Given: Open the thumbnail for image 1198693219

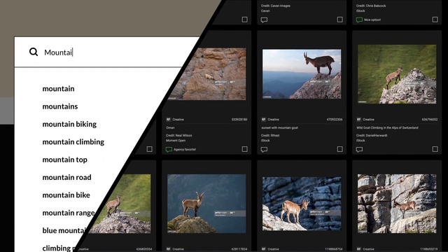Looking at the screenshot, I should point(397,204).
